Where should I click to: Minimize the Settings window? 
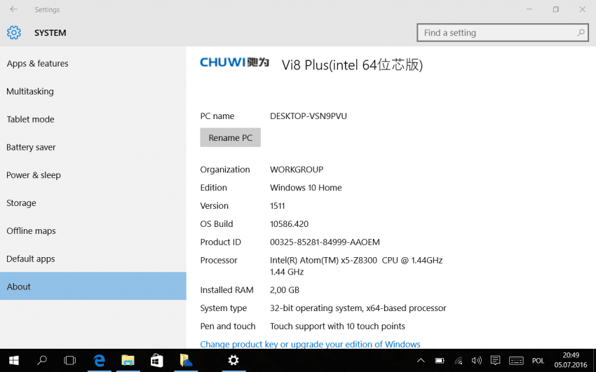(529, 10)
